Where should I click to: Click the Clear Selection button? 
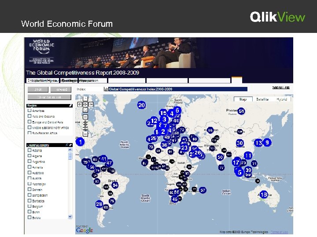coord(49,97)
